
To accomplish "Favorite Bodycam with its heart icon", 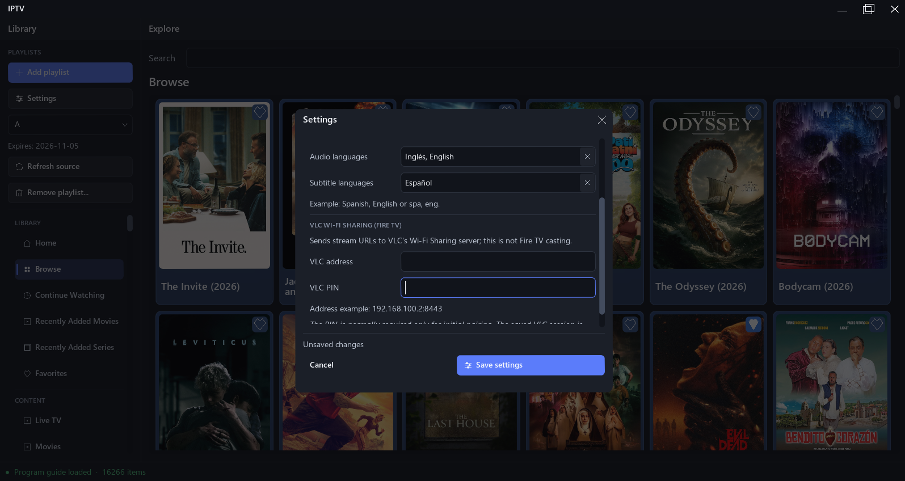I will tap(877, 112).
